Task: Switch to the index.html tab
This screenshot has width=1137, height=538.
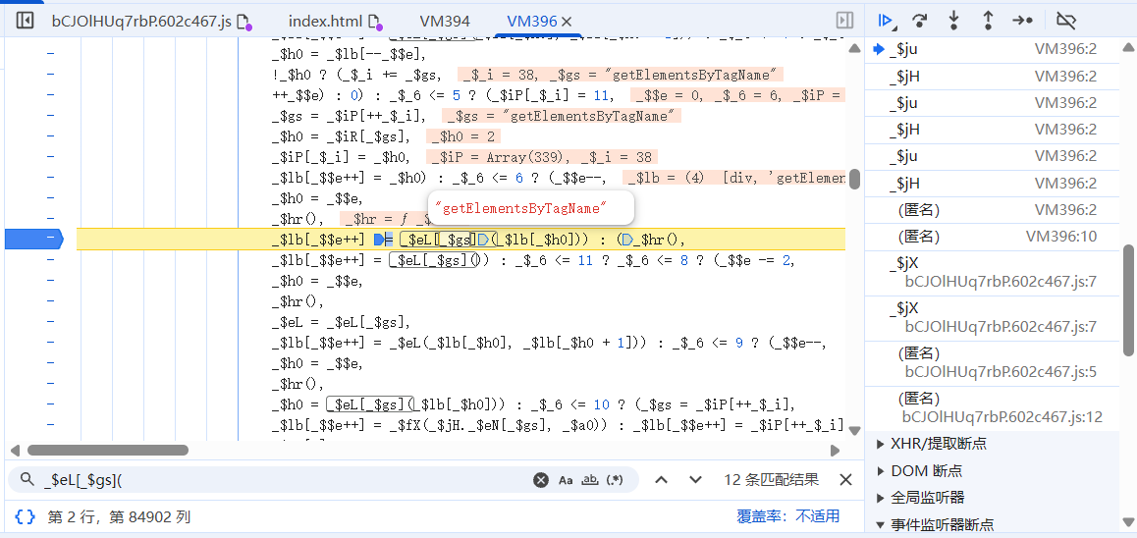Action: coord(325,21)
